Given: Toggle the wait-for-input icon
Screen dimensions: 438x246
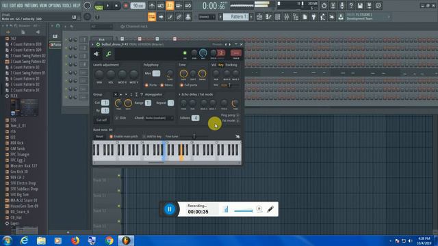Looking at the screenshot, I should (x=161, y=5).
